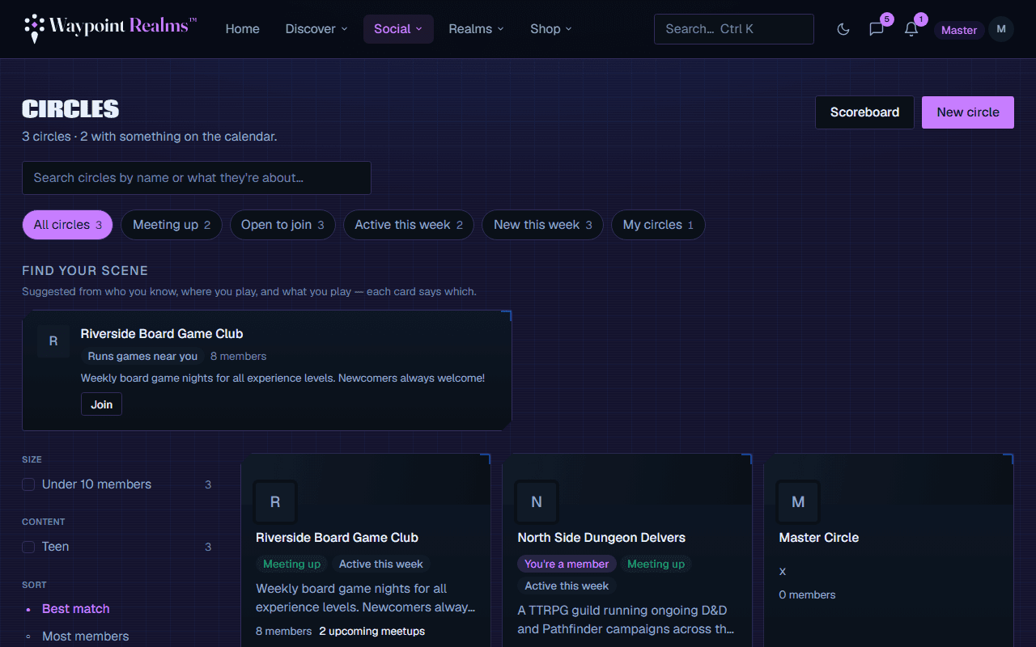The image size is (1036, 647).
Task: Expand the Realms dropdown menu
Action: click(476, 29)
